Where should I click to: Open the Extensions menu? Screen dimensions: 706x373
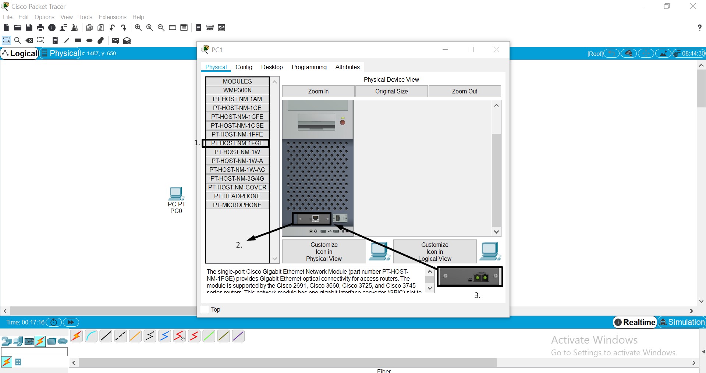click(112, 17)
